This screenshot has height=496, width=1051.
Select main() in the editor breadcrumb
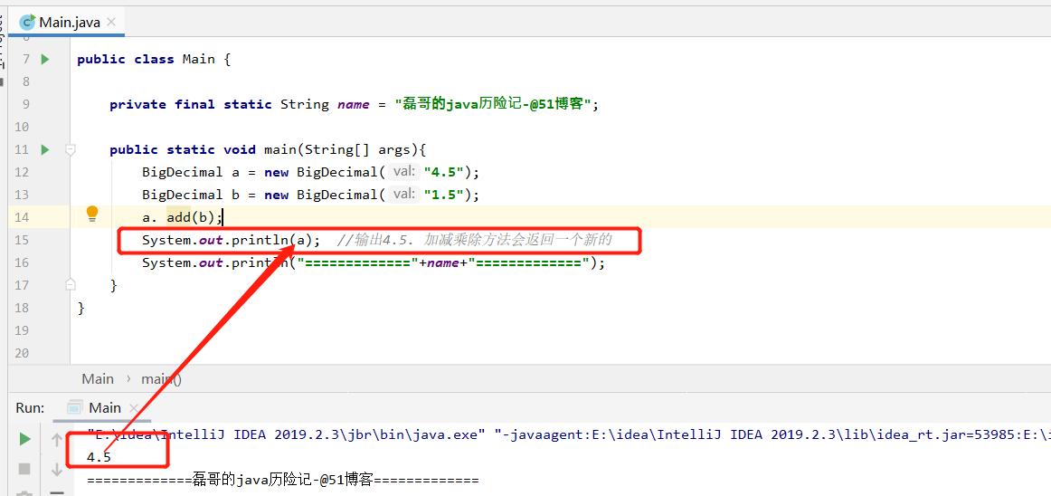161,378
